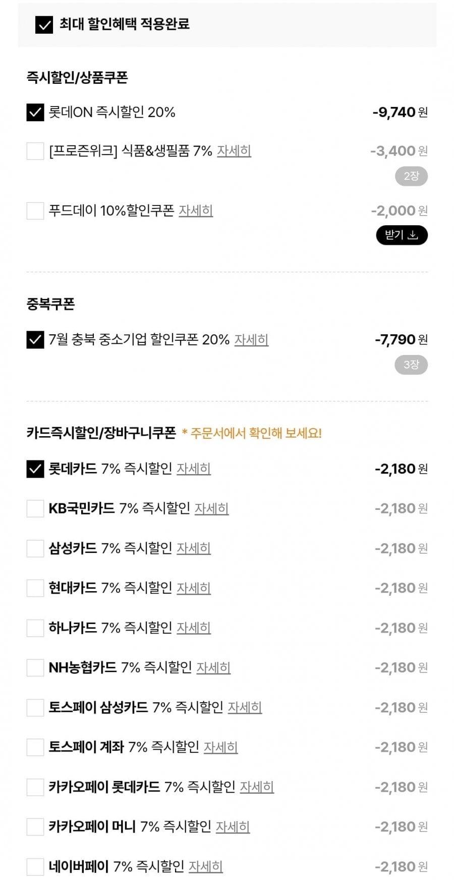Select KB국민카드 7% 즉시할인 checkbox
Screen dimensions: 454x880
(35, 508)
